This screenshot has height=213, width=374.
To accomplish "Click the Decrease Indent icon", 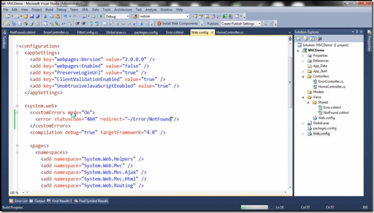I will click(x=78, y=23).
